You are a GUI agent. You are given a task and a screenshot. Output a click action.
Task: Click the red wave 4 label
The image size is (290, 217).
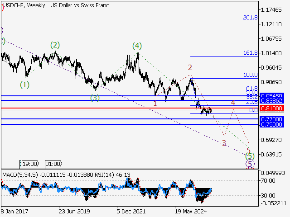(233, 103)
